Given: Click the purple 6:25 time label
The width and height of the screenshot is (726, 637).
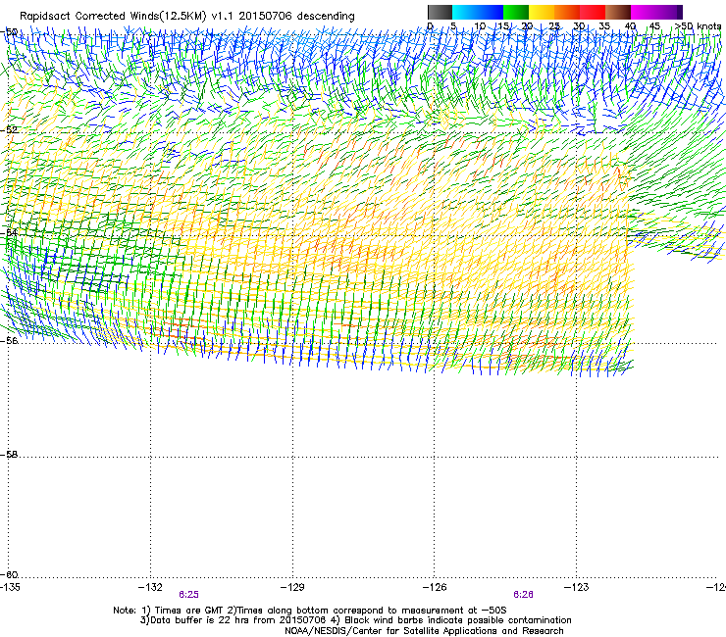Looking at the screenshot, I should (189, 595).
